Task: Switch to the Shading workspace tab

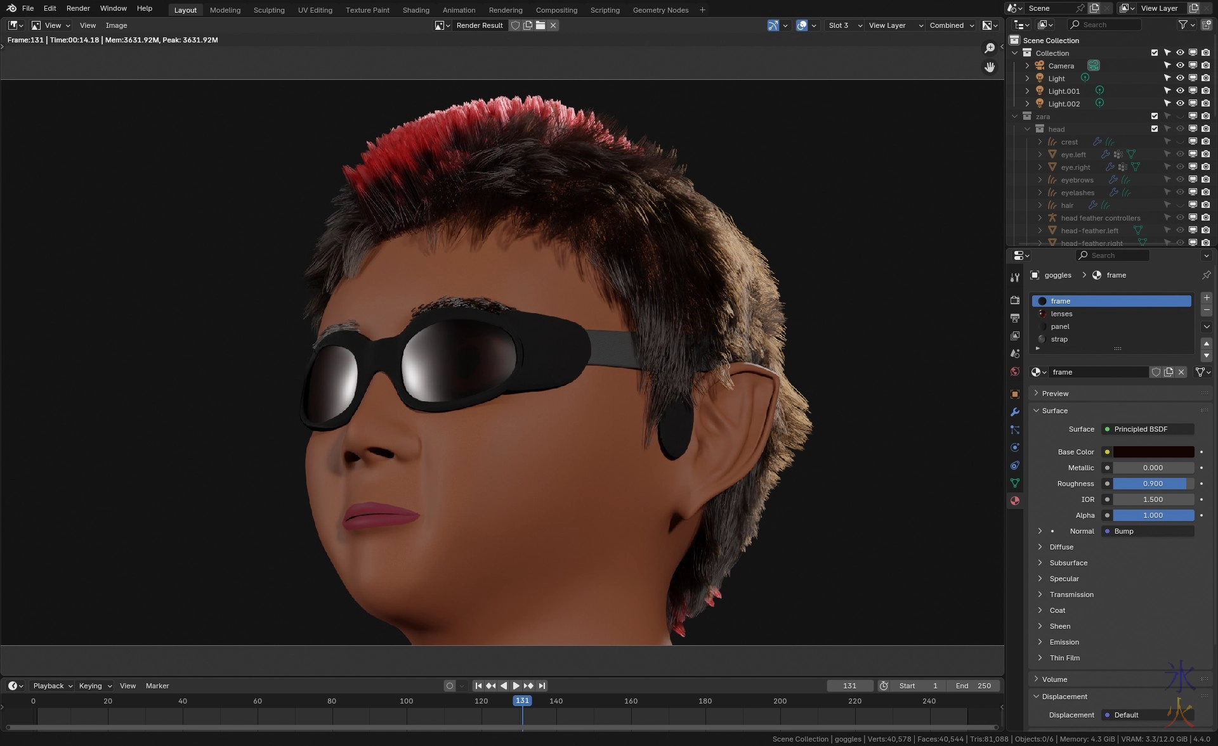Action: (x=416, y=10)
